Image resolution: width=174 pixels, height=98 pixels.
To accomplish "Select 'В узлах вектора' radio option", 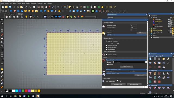I will pyautogui.click(x=107, y=47).
